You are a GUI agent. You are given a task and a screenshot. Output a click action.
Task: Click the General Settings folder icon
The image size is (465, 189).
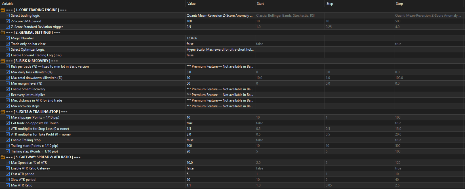point(3,33)
